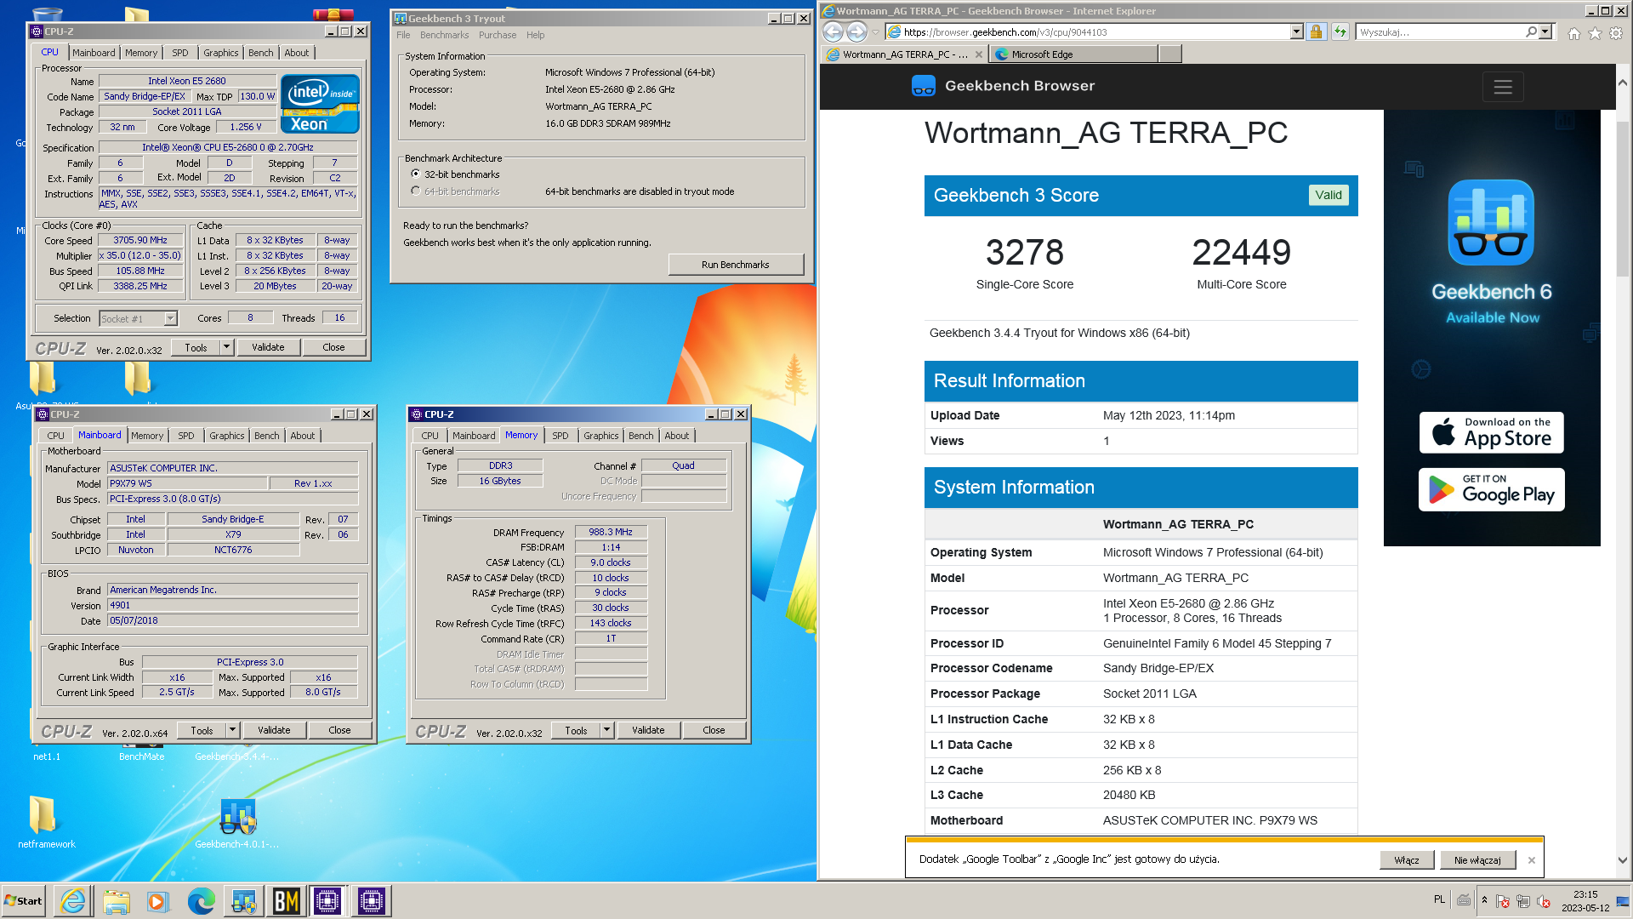
Task: Open IE home page icon
Action: coord(1574,33)
